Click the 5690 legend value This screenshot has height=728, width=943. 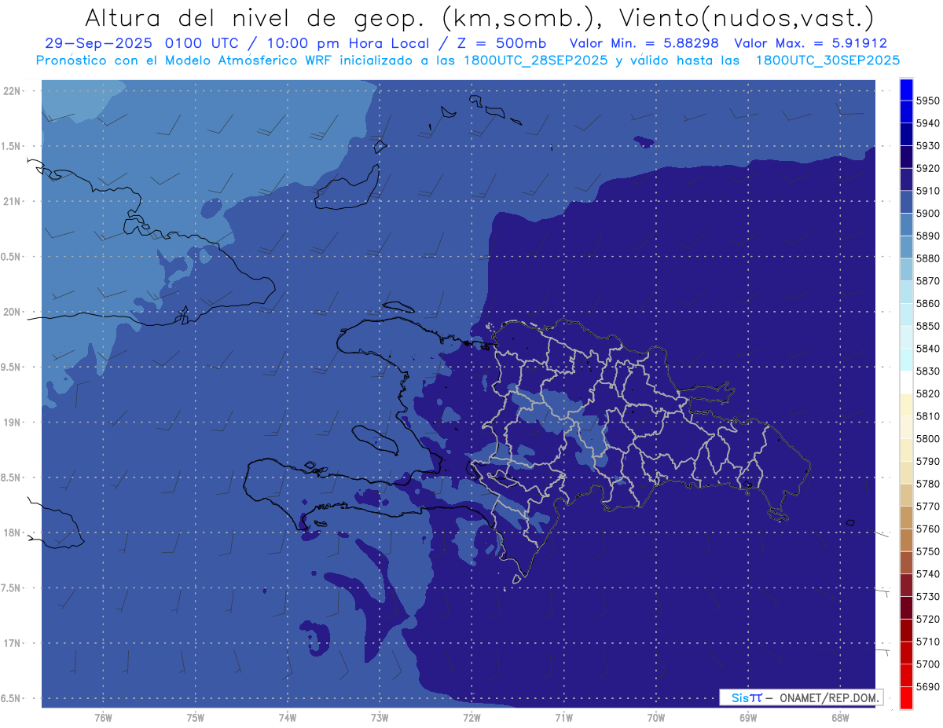click(x=928, y=686)
